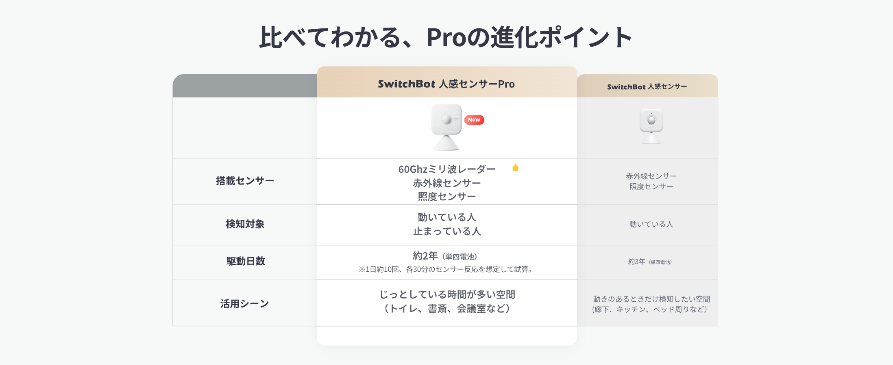The width and height of the screenshot is (893, 365).
Task: Click the red New badge
Action: click(x=474, y=120)
